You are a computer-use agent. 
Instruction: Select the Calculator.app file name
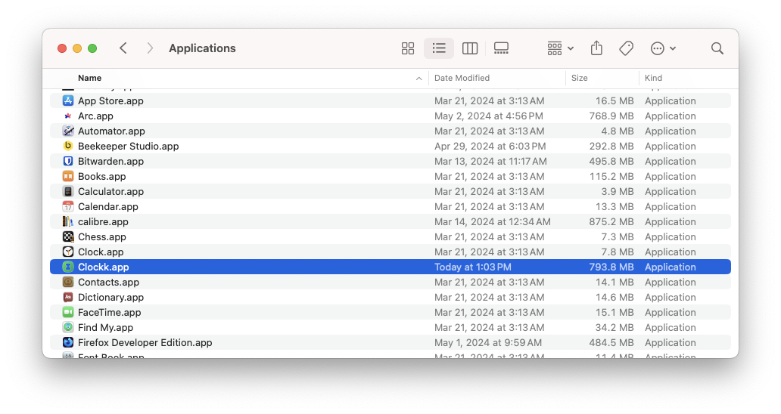[110, 191]
